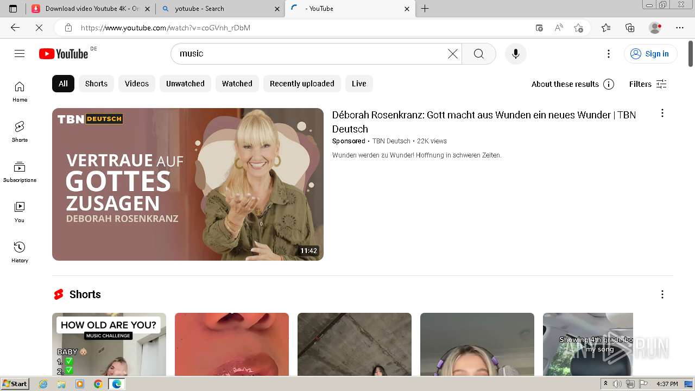This screenshot has width=695, height=391.
Task: Go to Home in sidebar
Action: [x=20, y=92]
